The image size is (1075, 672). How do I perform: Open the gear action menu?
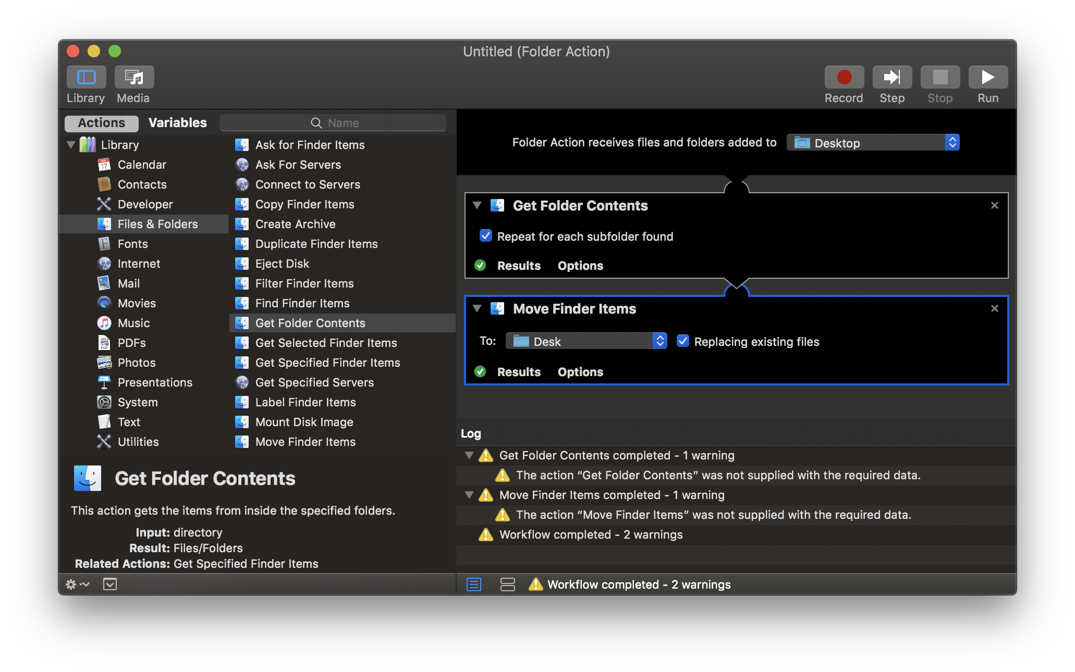point(77,584)
